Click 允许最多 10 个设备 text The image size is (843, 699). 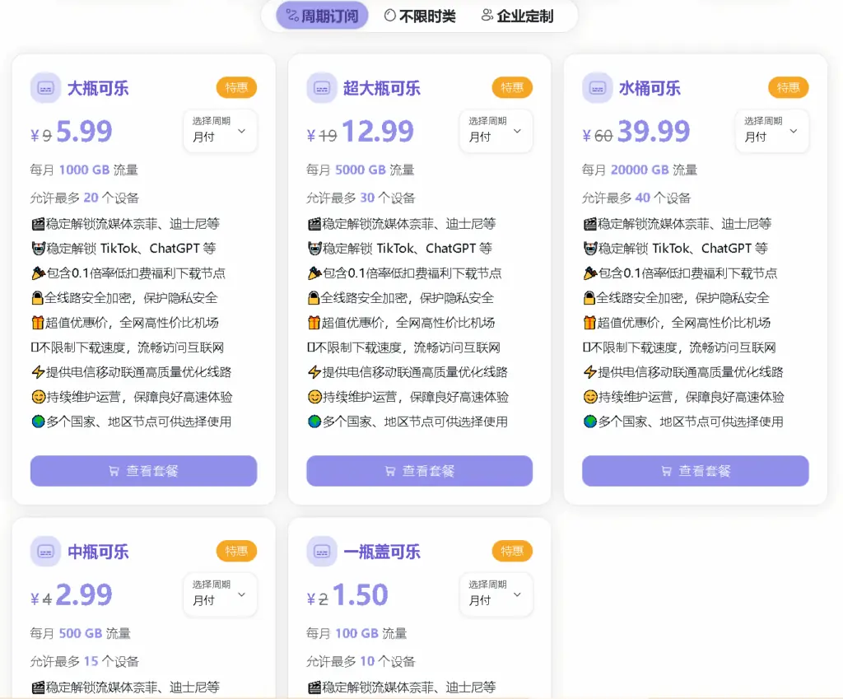click(x=361, y=661)
